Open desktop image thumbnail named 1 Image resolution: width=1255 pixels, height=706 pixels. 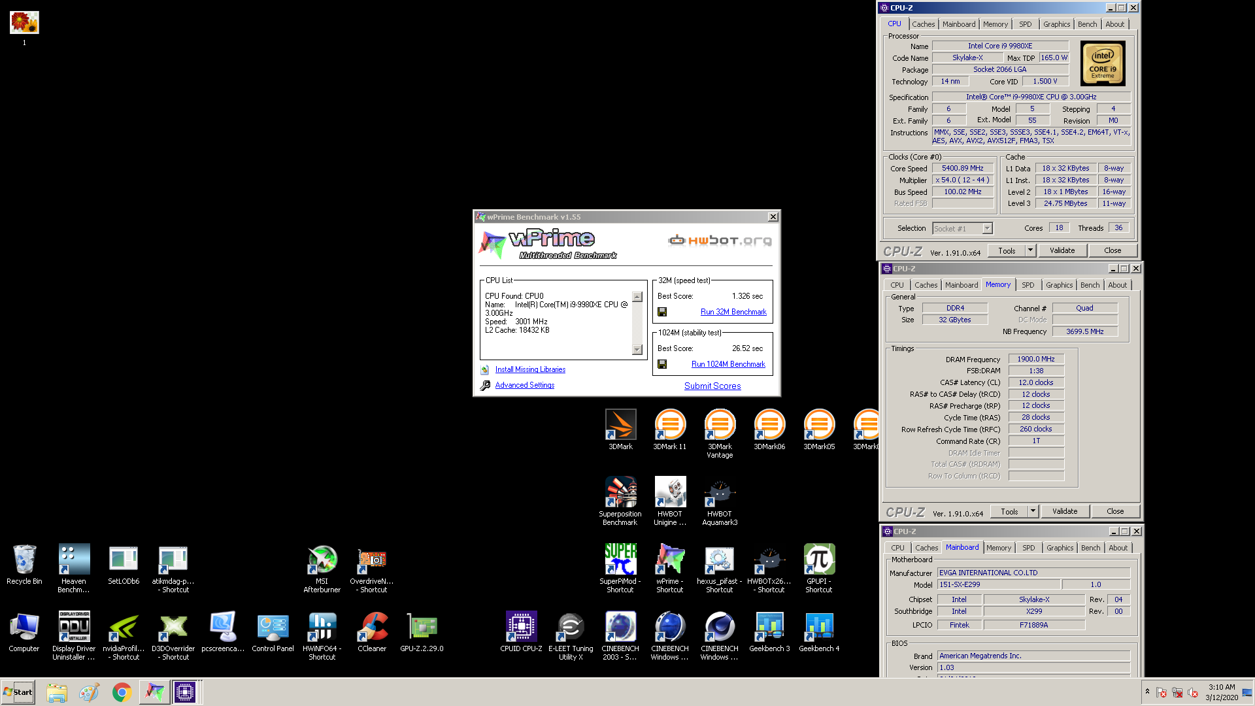tap(24, 27)
